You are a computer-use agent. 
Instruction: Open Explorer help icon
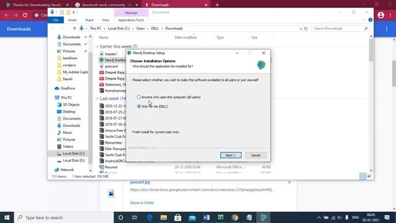click(x=370, y=20)
